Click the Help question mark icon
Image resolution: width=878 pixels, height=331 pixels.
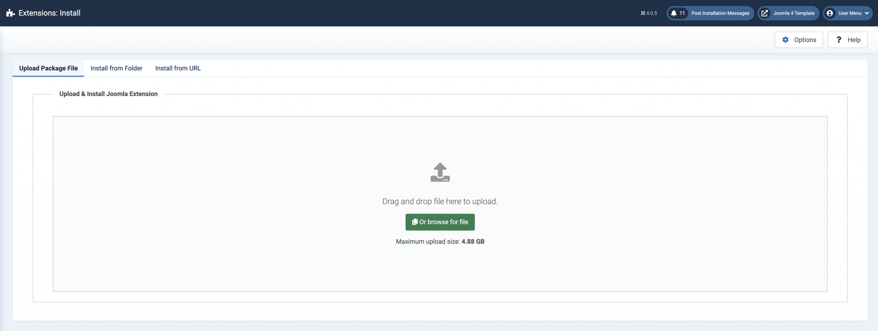pos(839,40)
